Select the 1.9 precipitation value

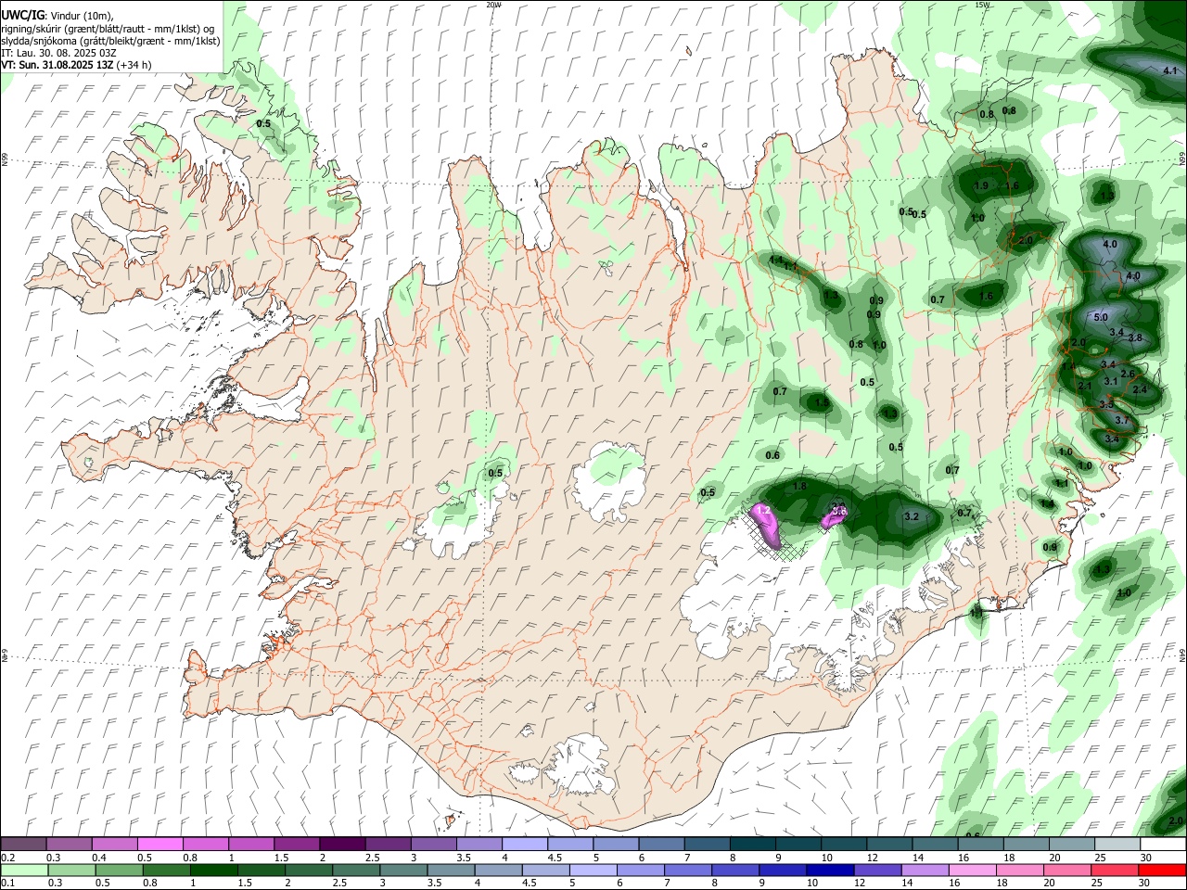(x=981, y=185)
